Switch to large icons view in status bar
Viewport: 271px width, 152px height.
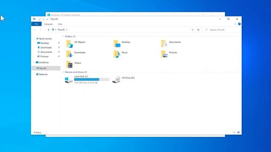(x=239, y=132)
